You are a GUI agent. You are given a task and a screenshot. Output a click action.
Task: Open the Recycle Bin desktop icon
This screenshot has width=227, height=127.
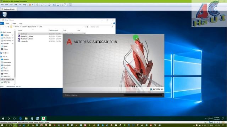pos(5,14)
